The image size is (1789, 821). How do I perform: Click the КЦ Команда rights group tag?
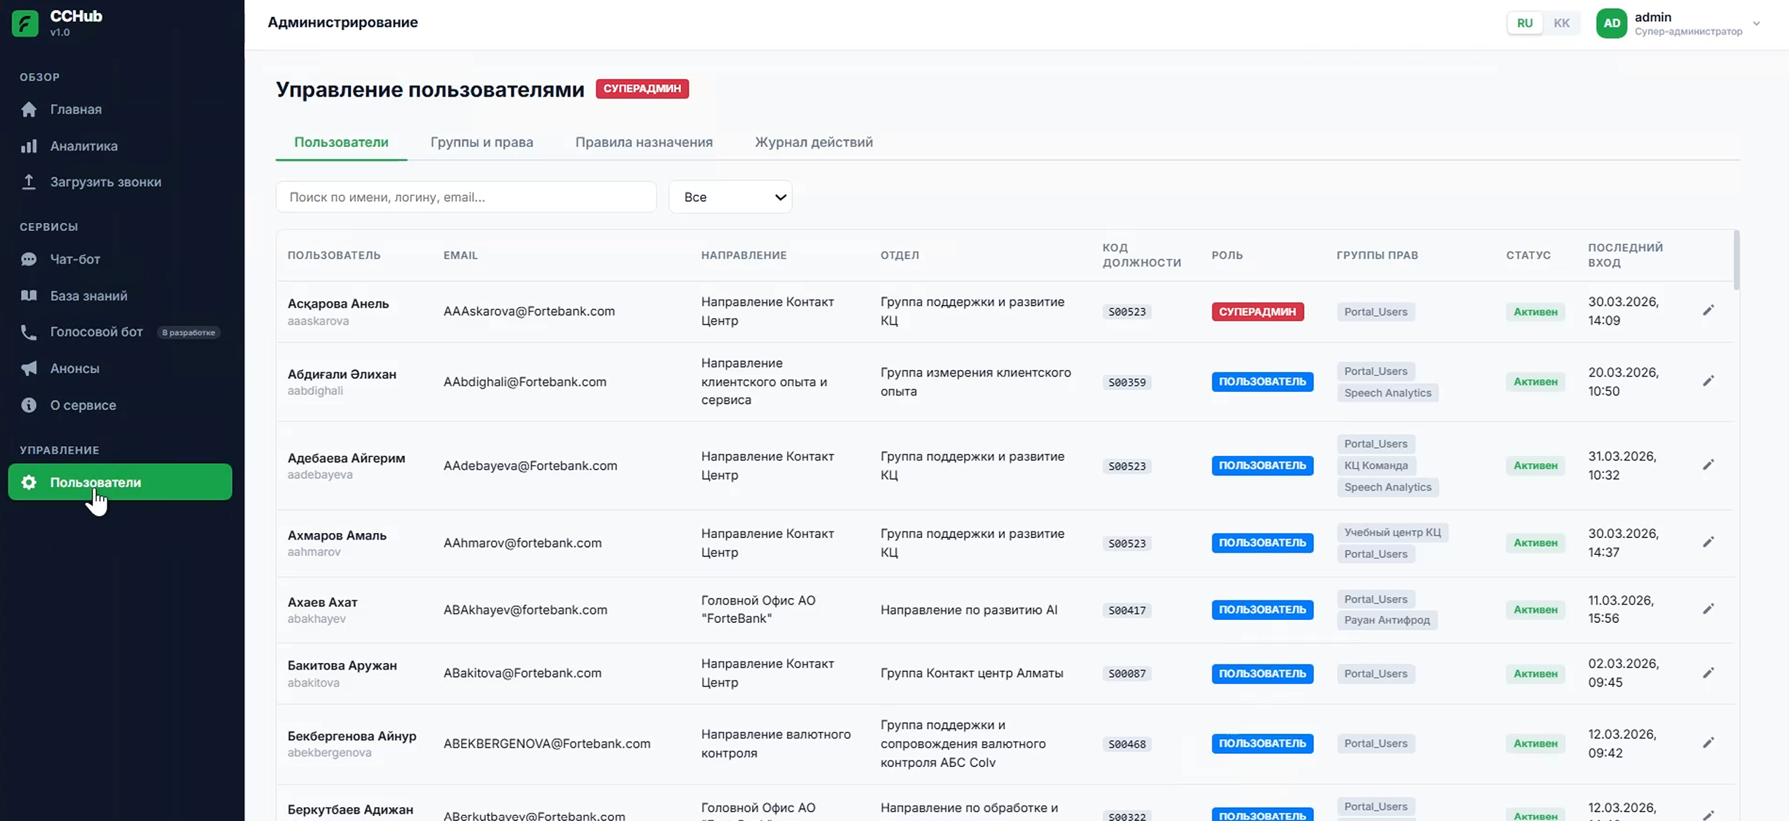click(x=1375, y=465)
